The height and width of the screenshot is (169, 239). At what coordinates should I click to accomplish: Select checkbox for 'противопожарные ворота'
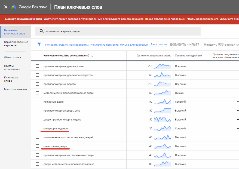click(x=37, y=84)
